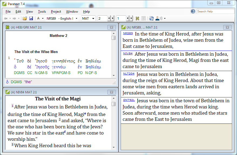
Task: Open the Window menu
Action: 72,12
